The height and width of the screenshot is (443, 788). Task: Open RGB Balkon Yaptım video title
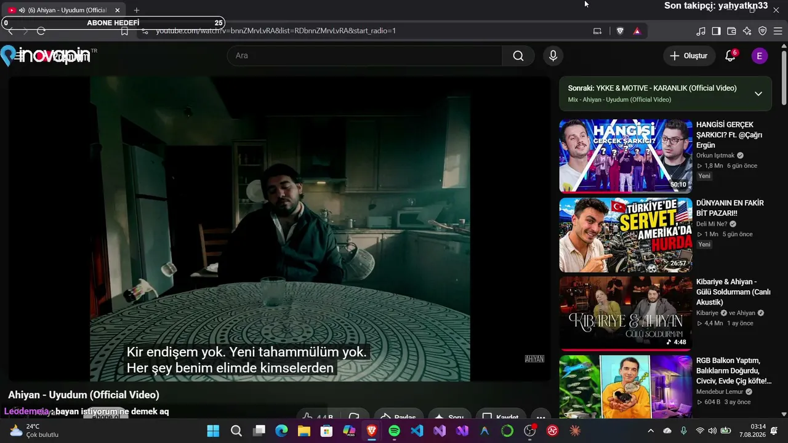click(x=734, y=370)
